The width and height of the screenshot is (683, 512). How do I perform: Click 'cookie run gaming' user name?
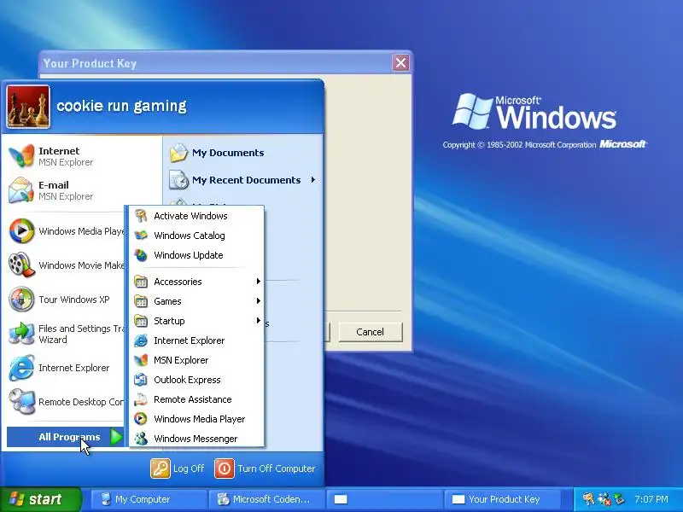(x=121, y=106)
